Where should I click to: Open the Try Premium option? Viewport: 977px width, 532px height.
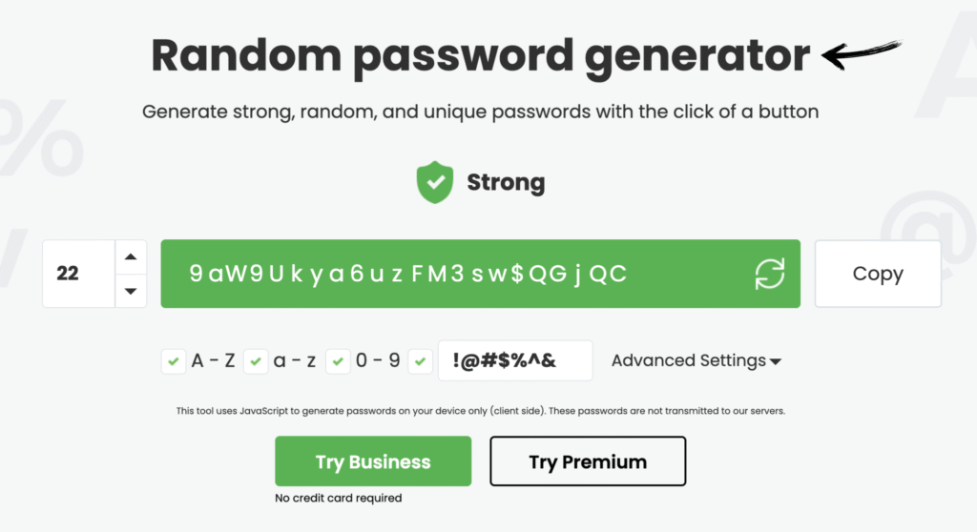(588, 461)
